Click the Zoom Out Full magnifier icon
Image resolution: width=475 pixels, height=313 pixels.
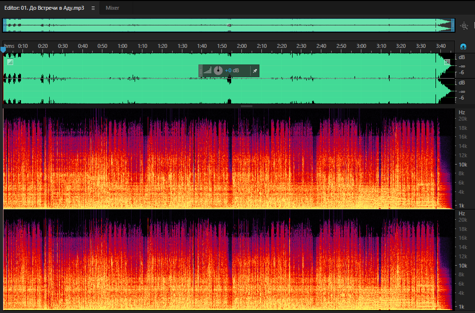coord(464,26)
